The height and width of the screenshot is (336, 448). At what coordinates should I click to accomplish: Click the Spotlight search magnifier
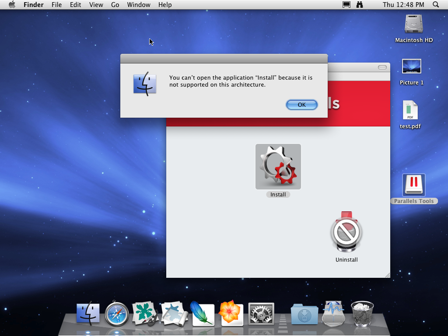click(x=436, y=4)
